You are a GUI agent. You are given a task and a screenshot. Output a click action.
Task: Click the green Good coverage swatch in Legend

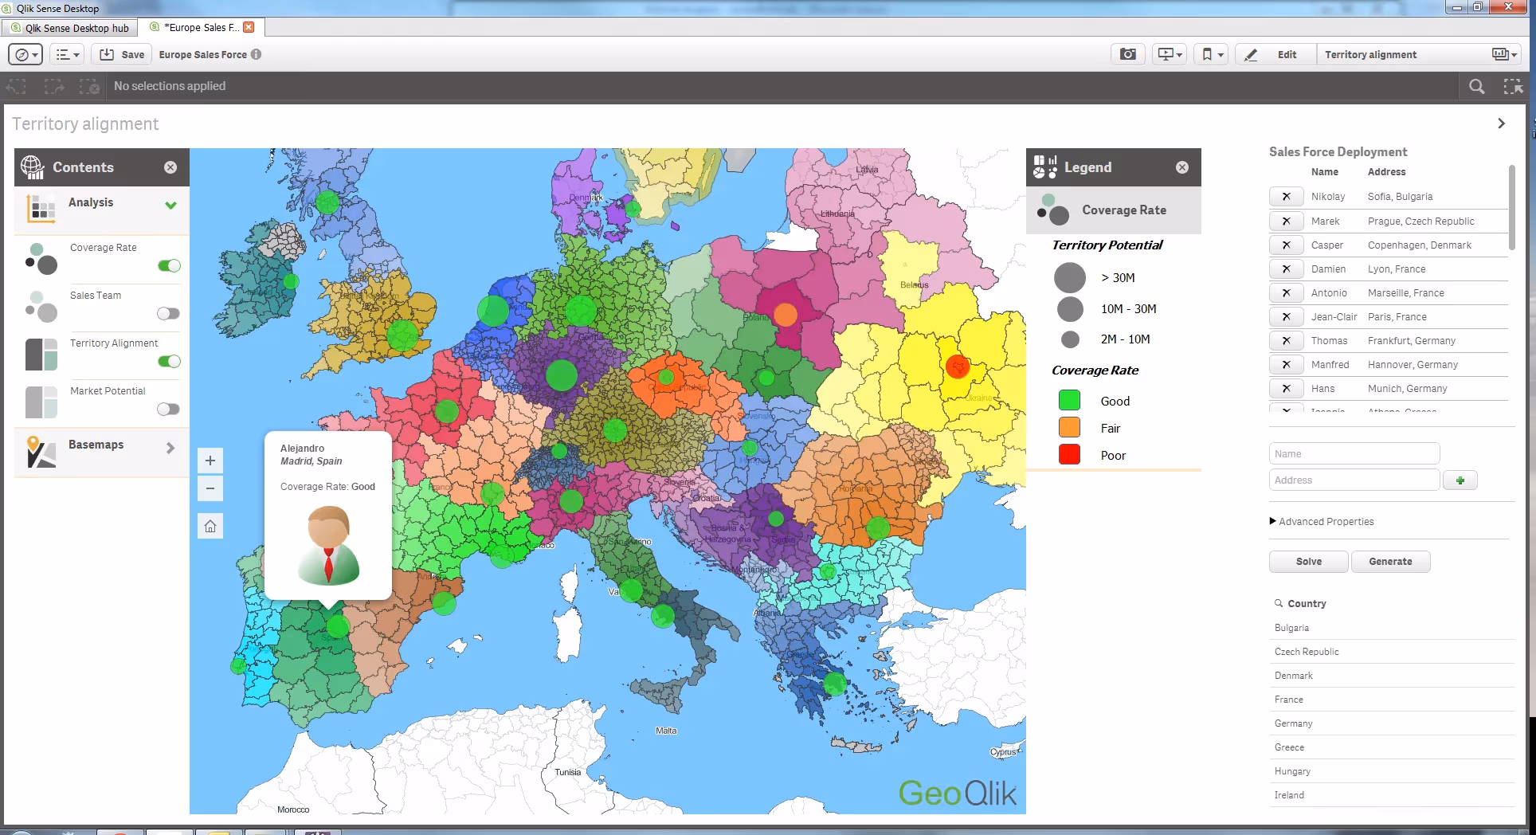[1068, 399]
